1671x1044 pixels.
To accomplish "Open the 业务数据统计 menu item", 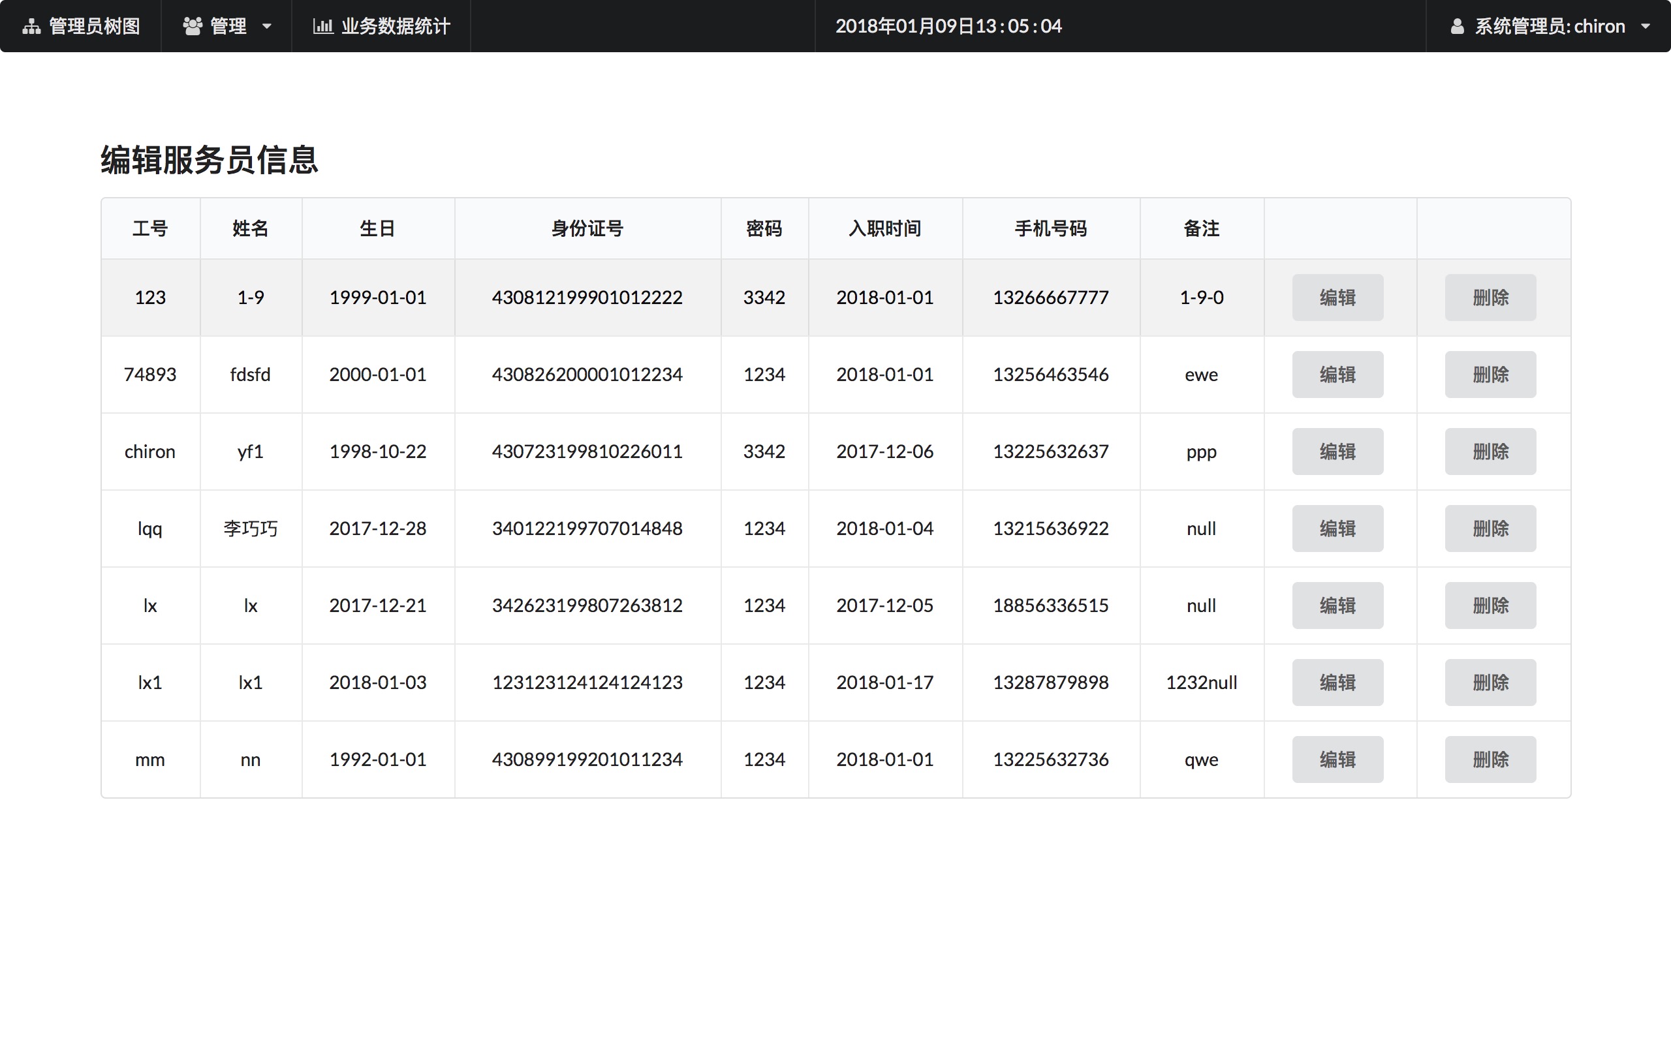I will [395, 26].
